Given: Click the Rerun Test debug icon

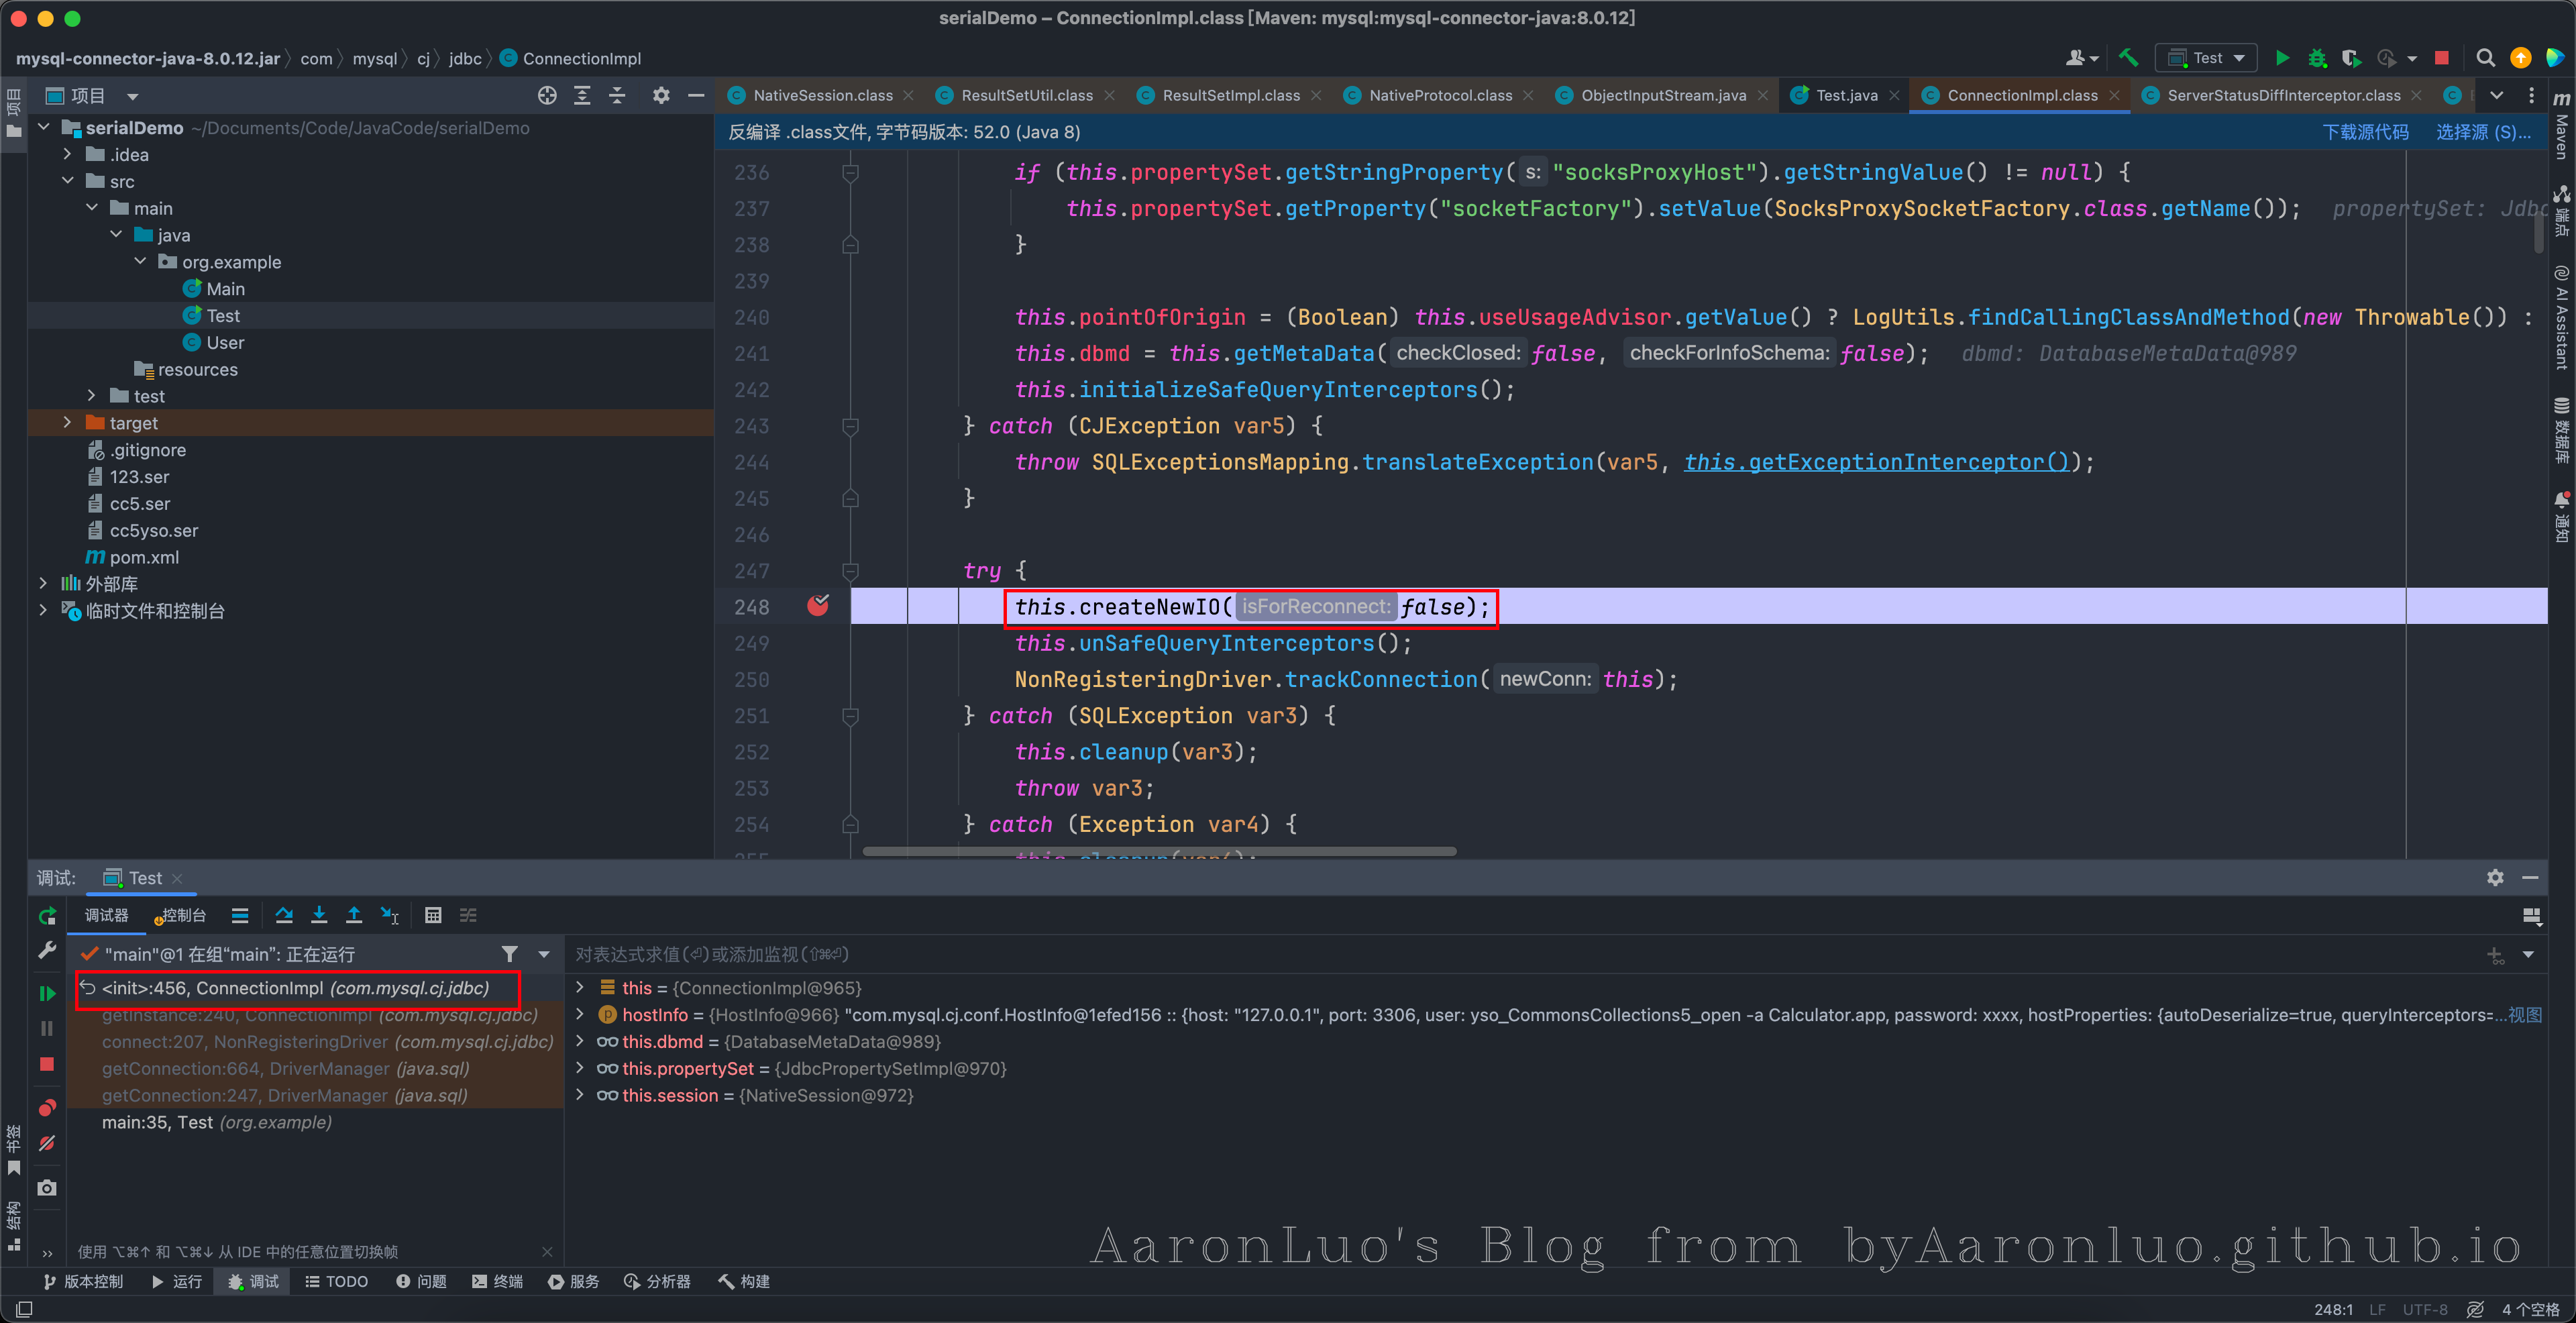Looking at the screenshot, I should click(x=47, y=915).
